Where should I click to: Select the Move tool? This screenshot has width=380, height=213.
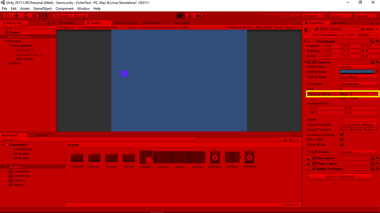click(x=16, y=16)
